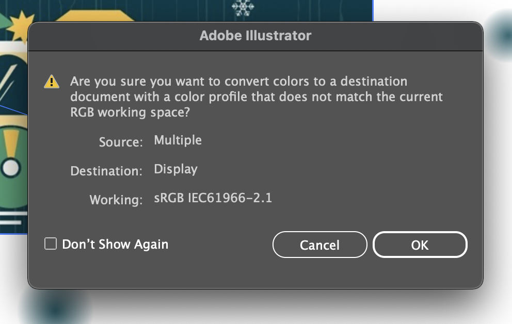The image size is (512, 324).
Task: Click the yellow warning triangle icon
Action: (x=51, y=81)
